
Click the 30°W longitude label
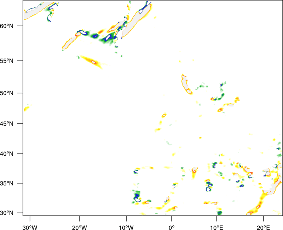tap(30, 228)
